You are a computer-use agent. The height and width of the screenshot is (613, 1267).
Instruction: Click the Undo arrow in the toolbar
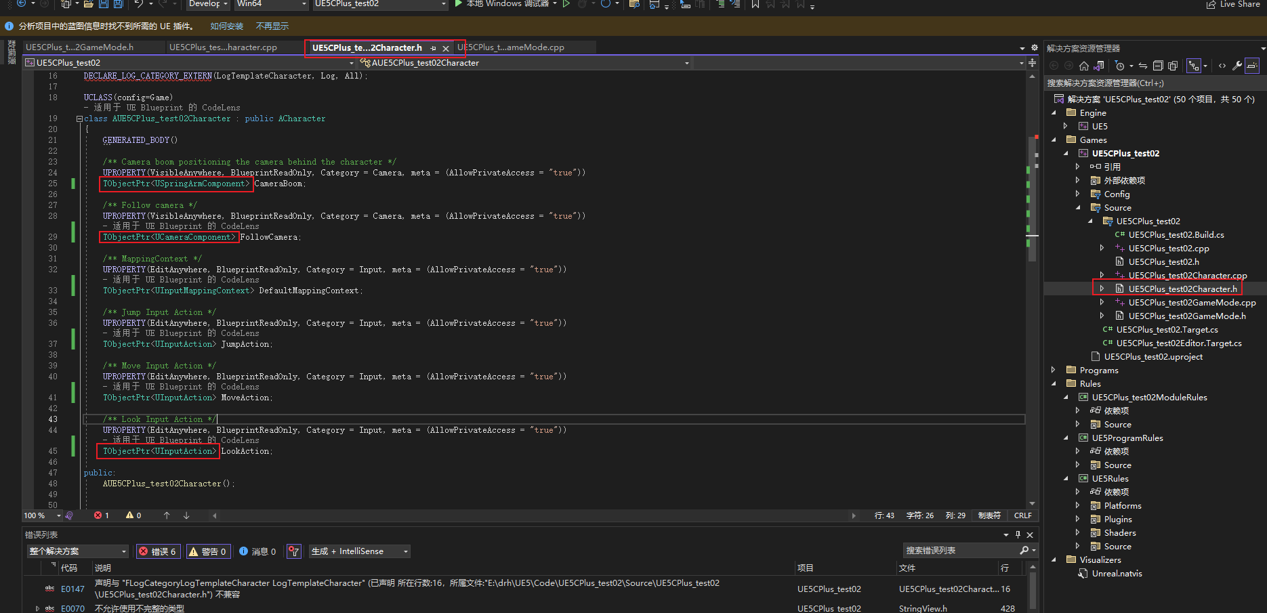(x=138, y=3)
